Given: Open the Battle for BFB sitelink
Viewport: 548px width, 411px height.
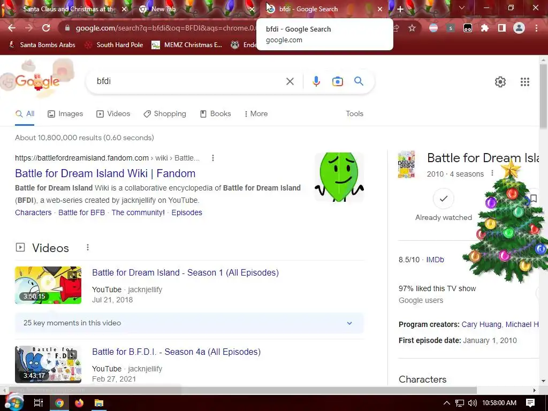Looking at the screenshot, I should (x=81, y=212).
